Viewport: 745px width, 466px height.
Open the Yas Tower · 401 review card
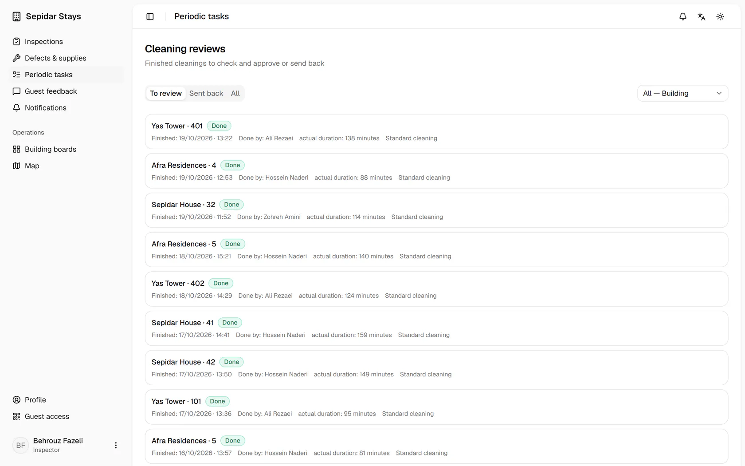pos(436,131)
